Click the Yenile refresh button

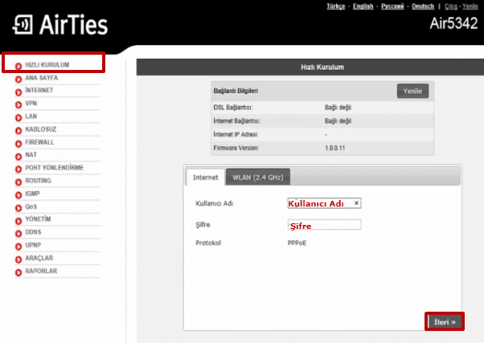[412, 91]
